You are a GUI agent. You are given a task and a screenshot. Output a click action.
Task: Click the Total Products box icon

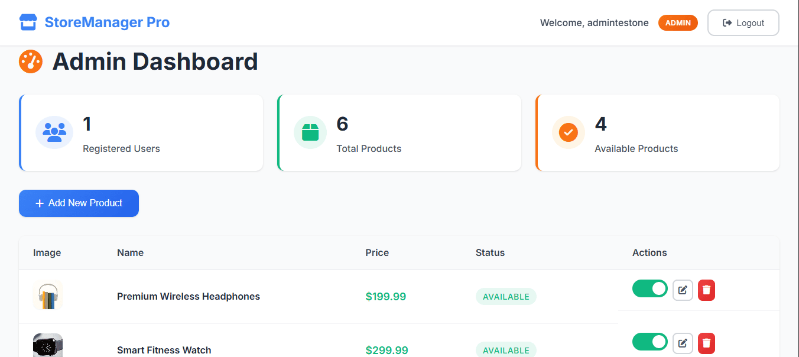click(x=310, y=132)
